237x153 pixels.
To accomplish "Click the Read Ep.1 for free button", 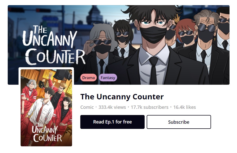I will click(112, 122).
